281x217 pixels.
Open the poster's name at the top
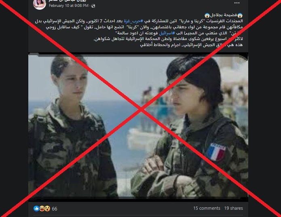(68, 1)
